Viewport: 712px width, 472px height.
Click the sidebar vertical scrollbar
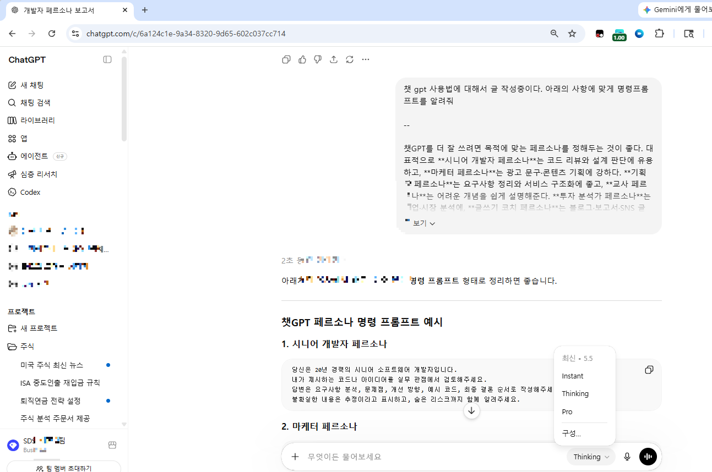click(x=124, y=99)
